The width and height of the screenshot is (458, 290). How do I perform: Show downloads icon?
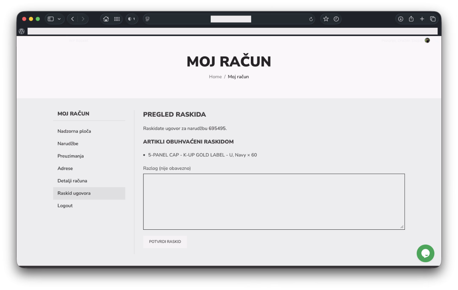401,19
